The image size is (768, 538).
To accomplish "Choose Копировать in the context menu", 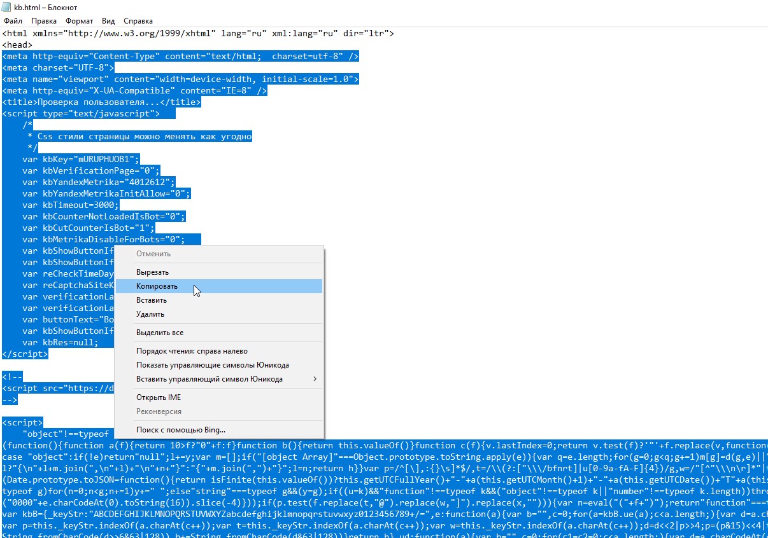I will [219, 286].
